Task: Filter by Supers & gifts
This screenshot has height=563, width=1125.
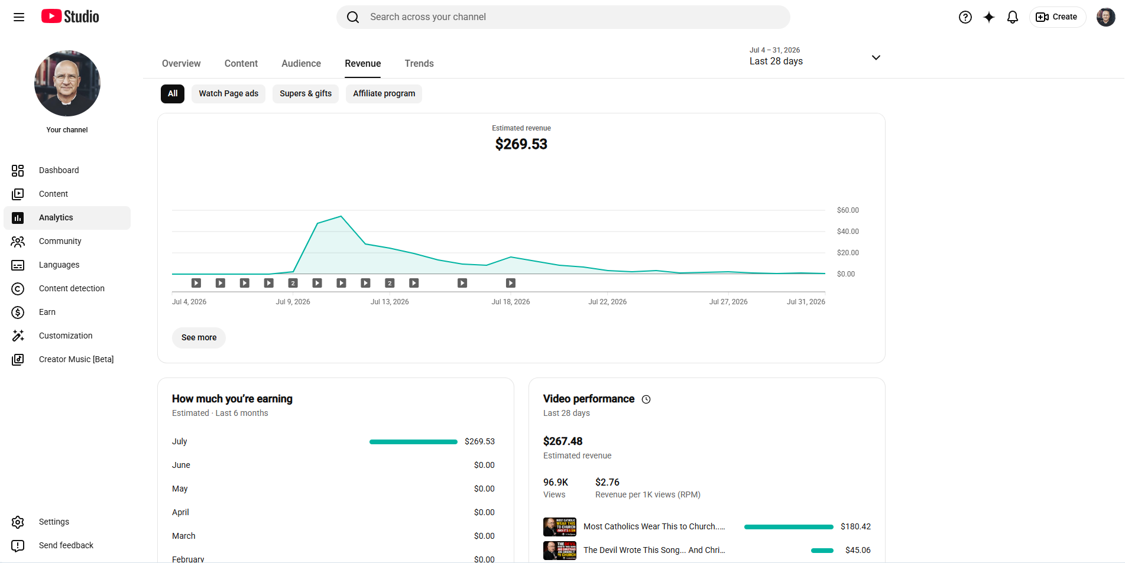Action: coord(306,93)
